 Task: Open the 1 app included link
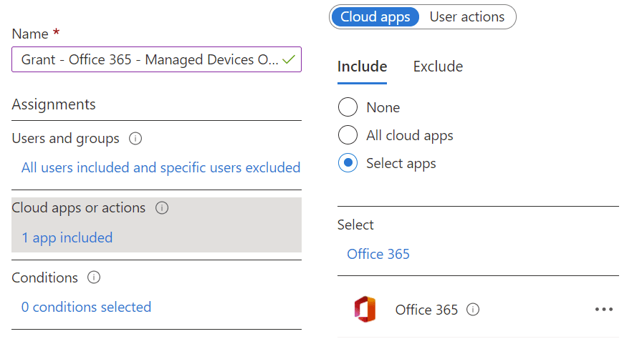coord(67,237)
